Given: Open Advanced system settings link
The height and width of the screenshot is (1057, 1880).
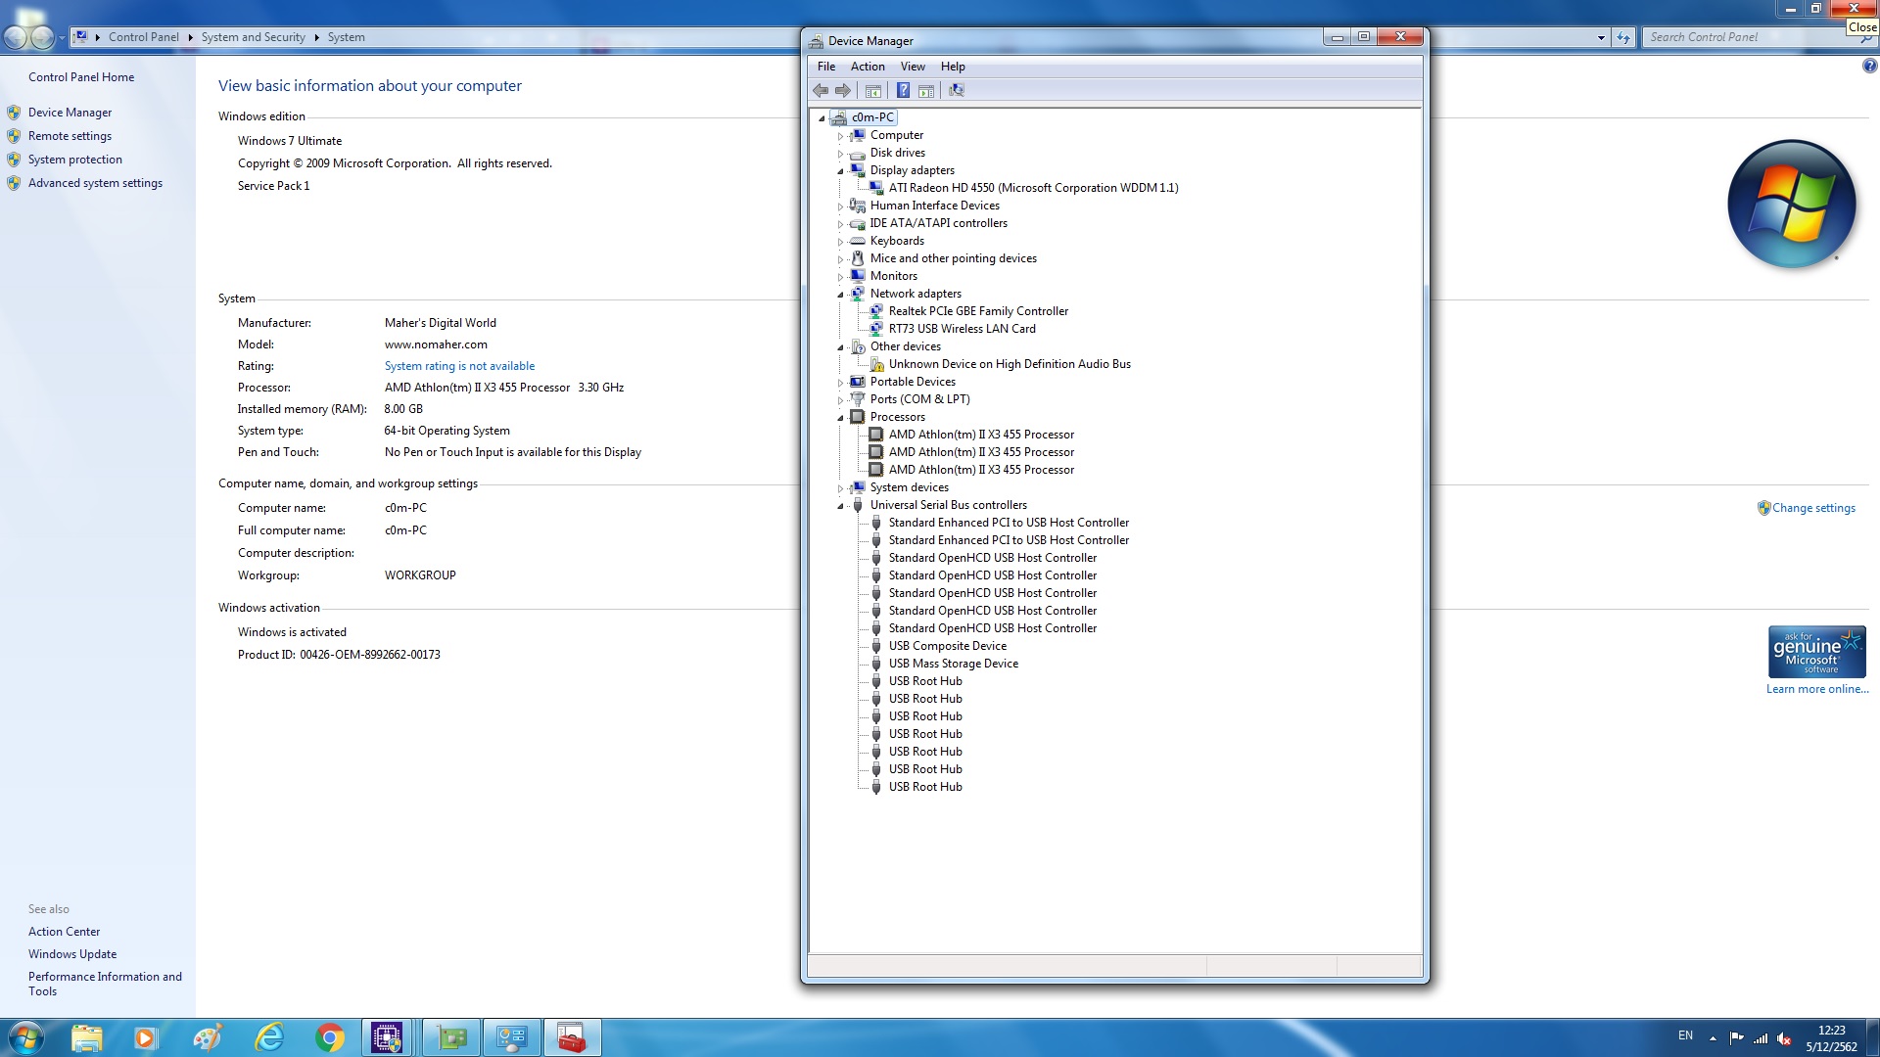Looking at the screenshot, I should [95, 183].
